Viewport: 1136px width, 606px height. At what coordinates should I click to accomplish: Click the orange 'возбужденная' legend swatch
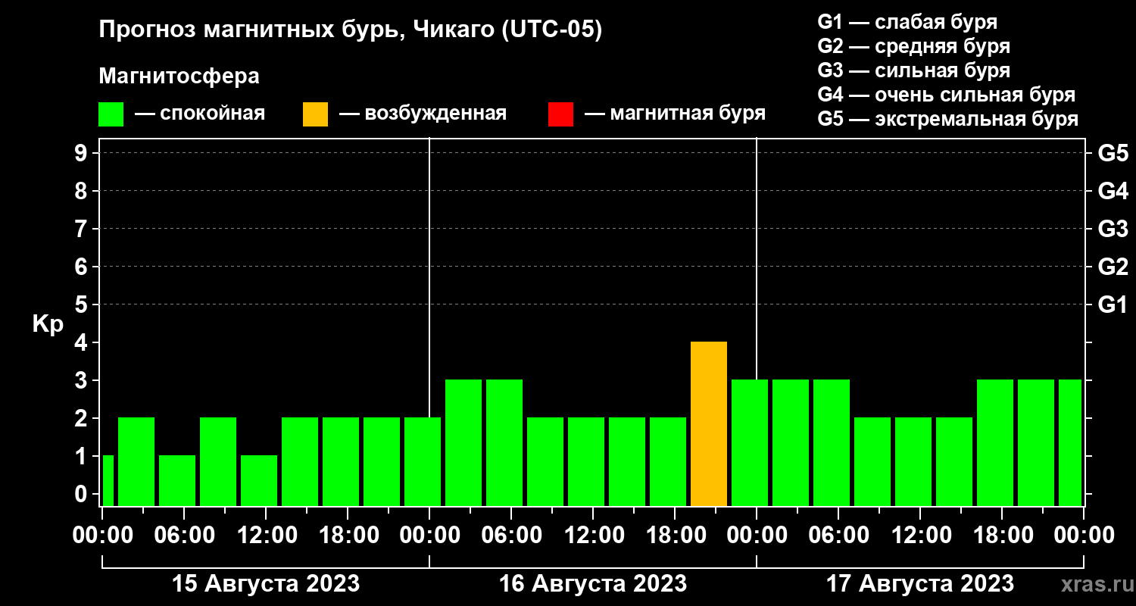click(x=315, y=114)
